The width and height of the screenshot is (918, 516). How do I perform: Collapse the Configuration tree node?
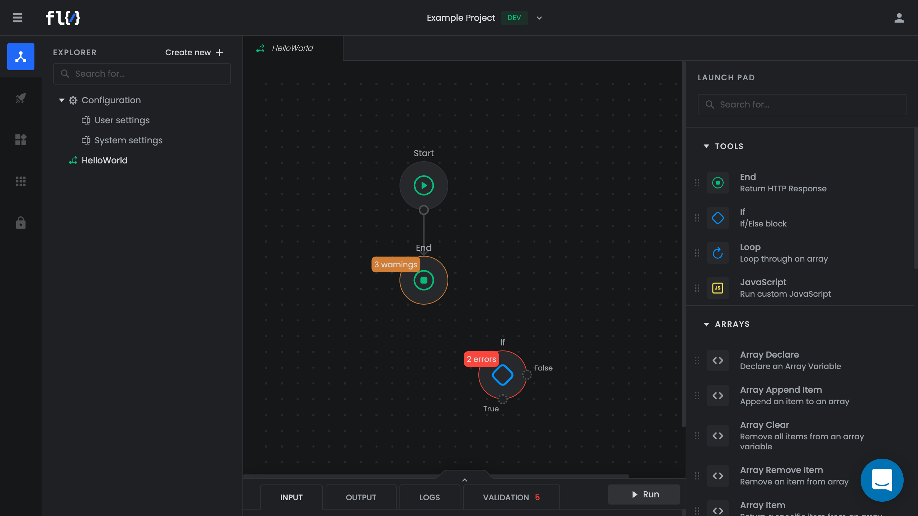[x=62, y=100]
